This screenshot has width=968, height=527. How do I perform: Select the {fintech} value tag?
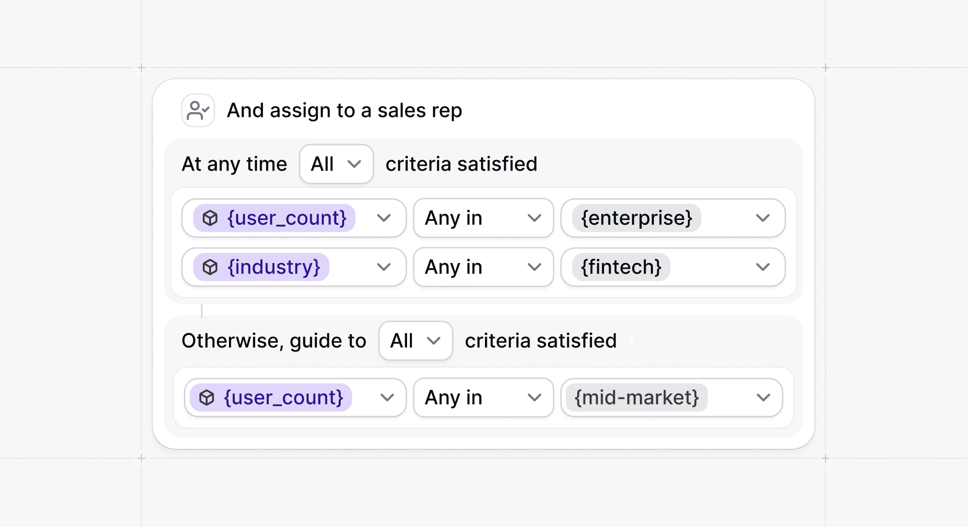621,267
